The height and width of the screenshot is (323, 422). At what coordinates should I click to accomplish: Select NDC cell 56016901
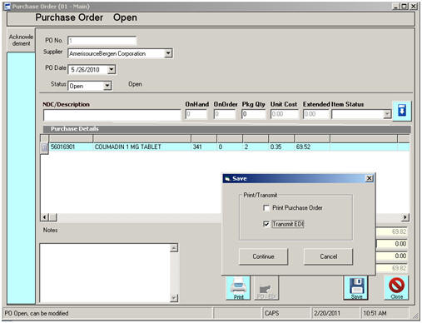(x=71, y=147)
